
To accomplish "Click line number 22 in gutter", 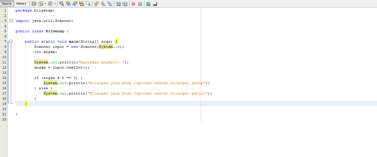I will [x=4, y=119].
